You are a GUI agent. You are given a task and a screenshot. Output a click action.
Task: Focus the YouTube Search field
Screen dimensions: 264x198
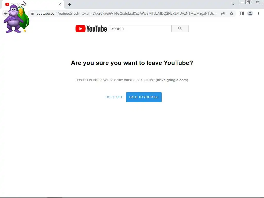pyautogui.click(x=140, y=28)
